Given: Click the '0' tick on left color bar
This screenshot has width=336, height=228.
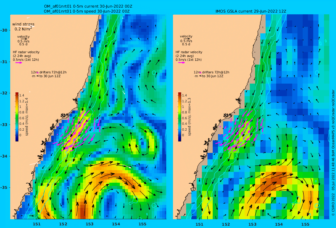Looking at the screenshot, I should point(20,135).
